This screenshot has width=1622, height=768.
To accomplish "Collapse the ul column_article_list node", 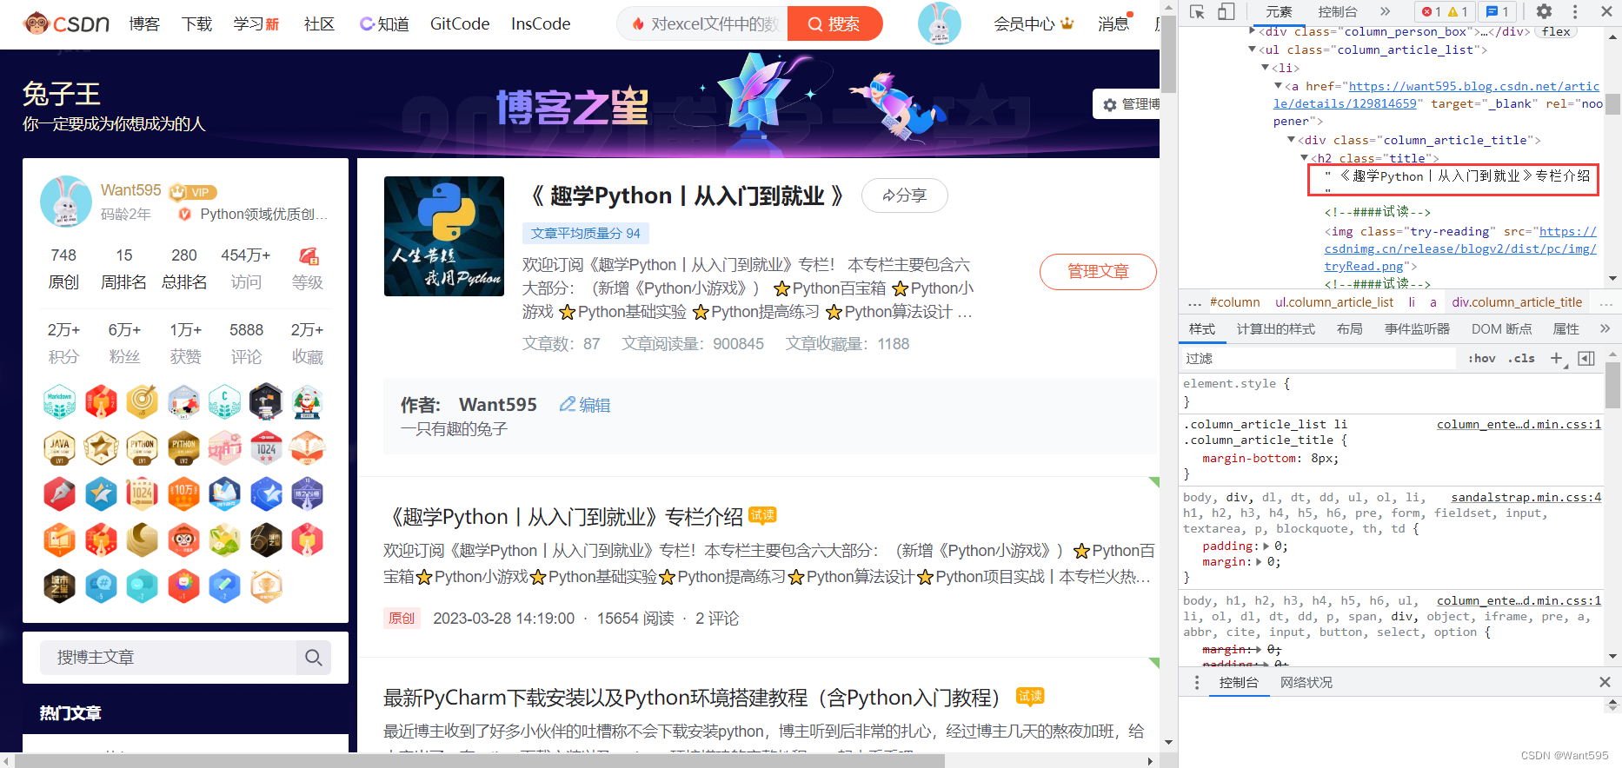I will point(1253,50).
